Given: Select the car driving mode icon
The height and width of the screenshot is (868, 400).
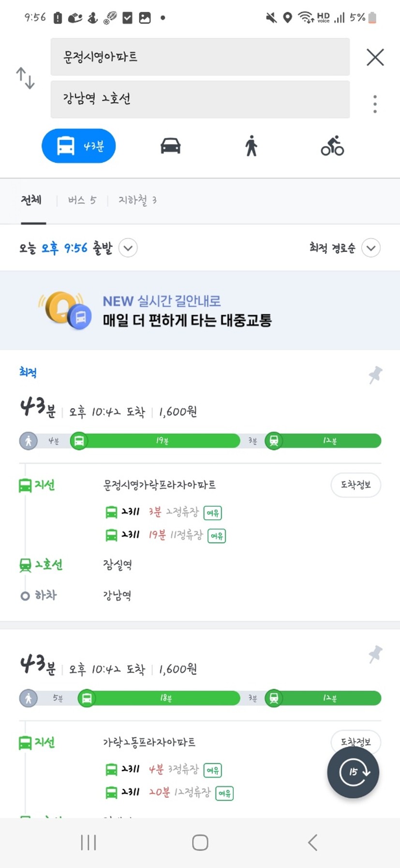Looking at the screenshot, I should (x=171, y=146).
